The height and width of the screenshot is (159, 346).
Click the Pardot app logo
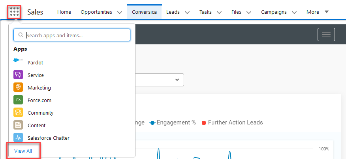tap(18, 60)
